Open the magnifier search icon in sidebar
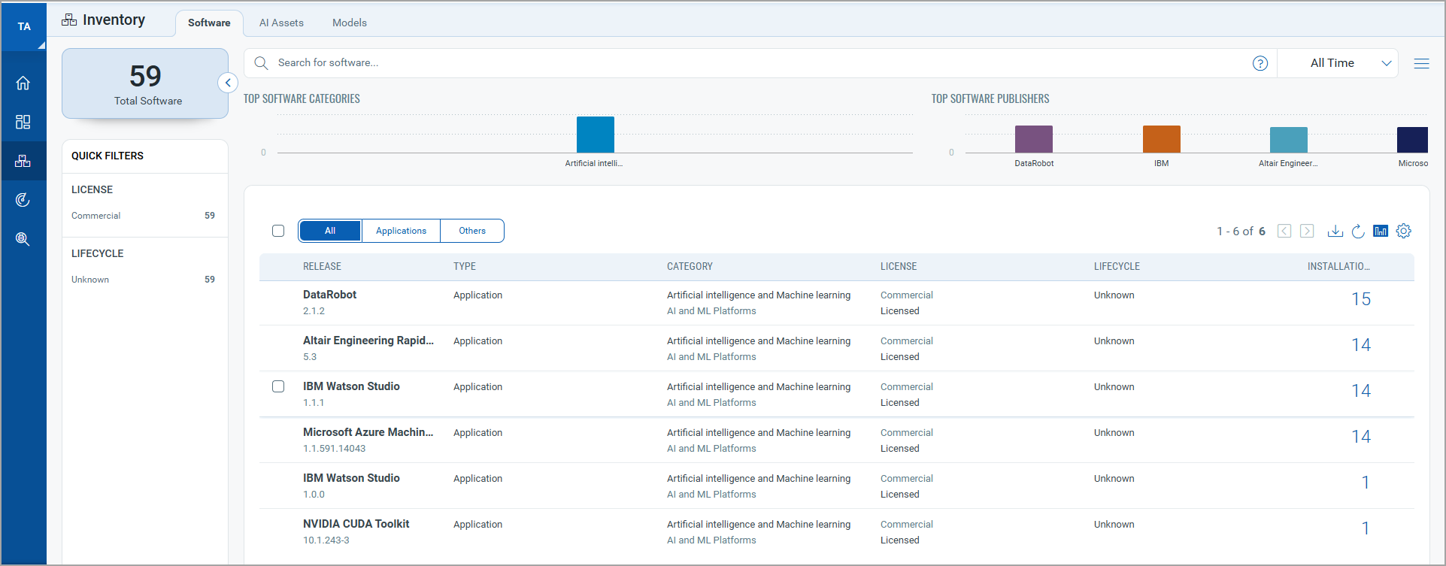Viewport: 1446px width, 566px height. (23, 239)
